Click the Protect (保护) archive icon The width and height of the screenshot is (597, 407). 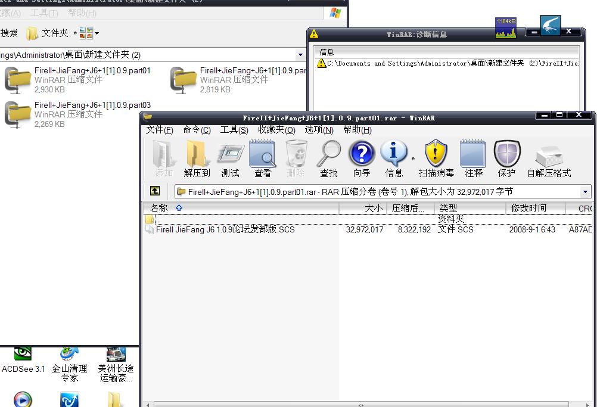507,159
